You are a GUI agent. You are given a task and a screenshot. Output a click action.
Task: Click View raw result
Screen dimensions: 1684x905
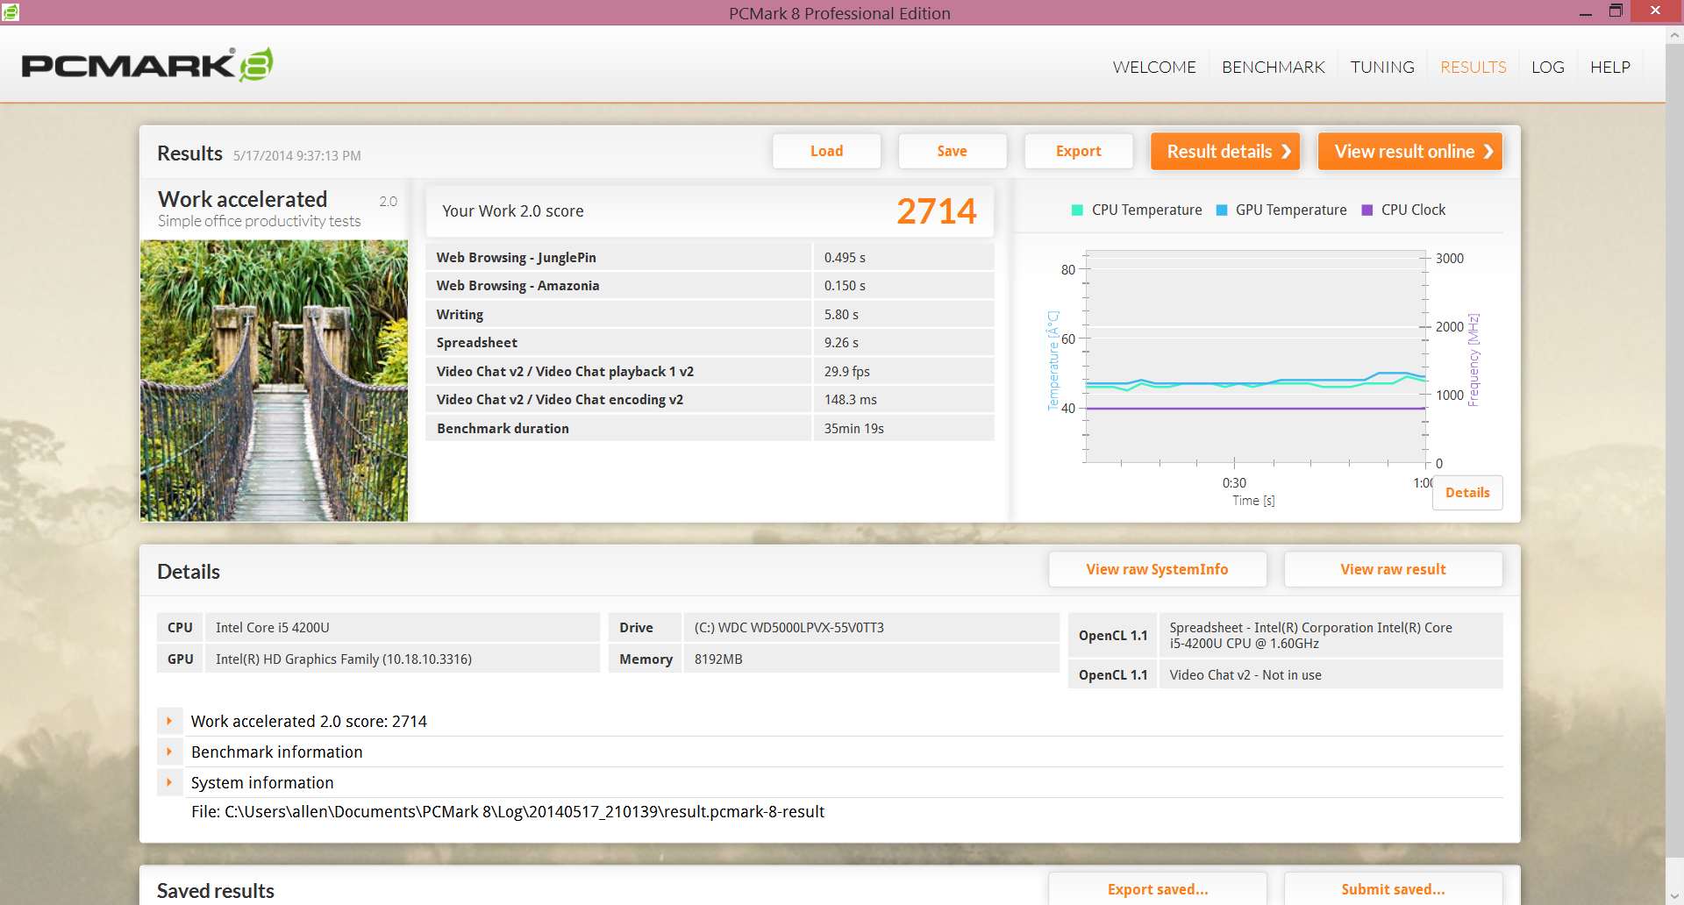[1393, 569]
